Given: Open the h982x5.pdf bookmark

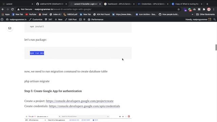Looking at the screenshot, I should pyautogui.click(x=70, y=14).
